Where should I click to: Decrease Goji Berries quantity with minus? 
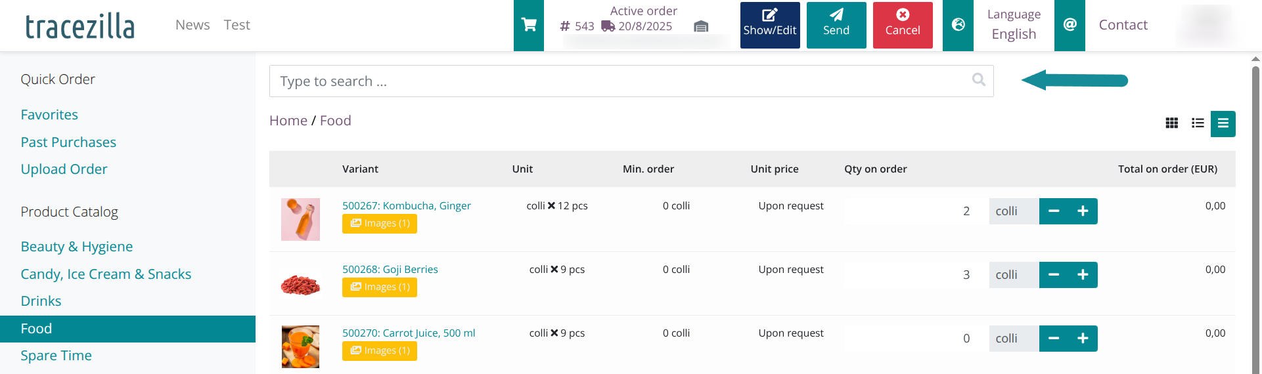pos(1054,275)
